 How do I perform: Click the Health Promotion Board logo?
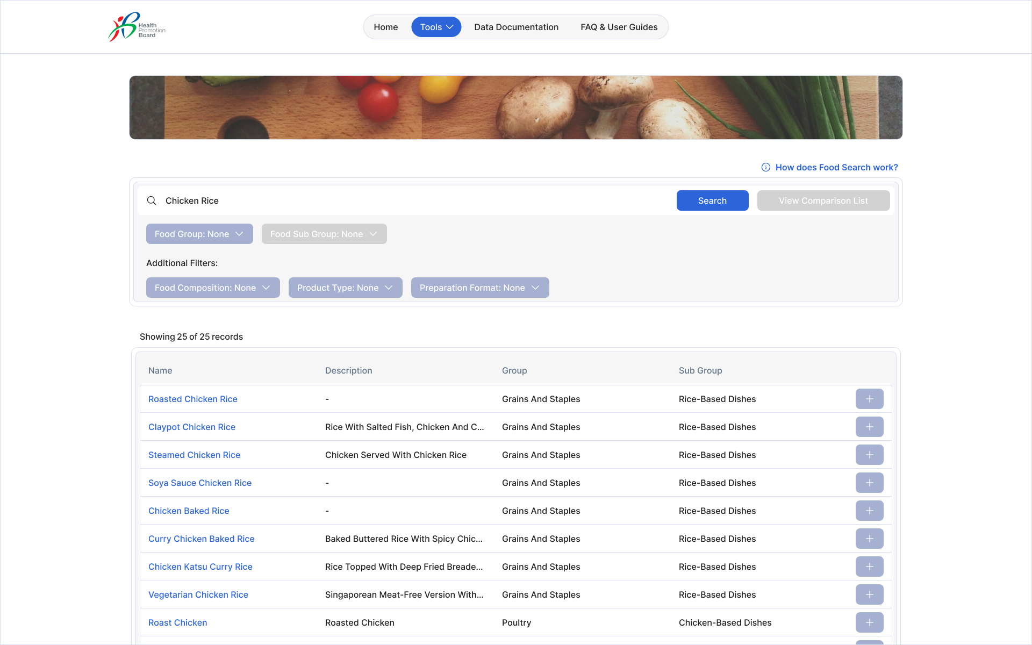point(137,27)
